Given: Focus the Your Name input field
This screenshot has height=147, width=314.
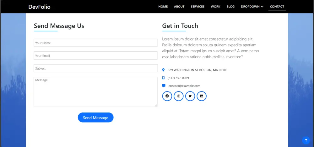Looking at the screenshot, I should [x=95, y=43].
